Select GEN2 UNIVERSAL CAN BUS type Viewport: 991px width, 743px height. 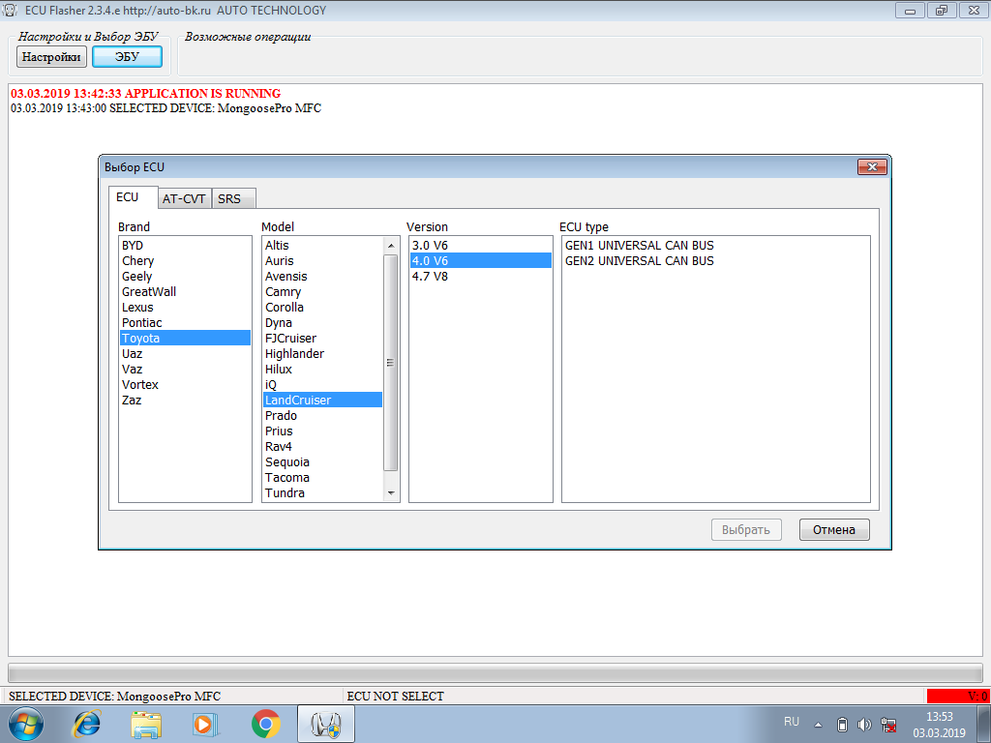click(716, 261)
